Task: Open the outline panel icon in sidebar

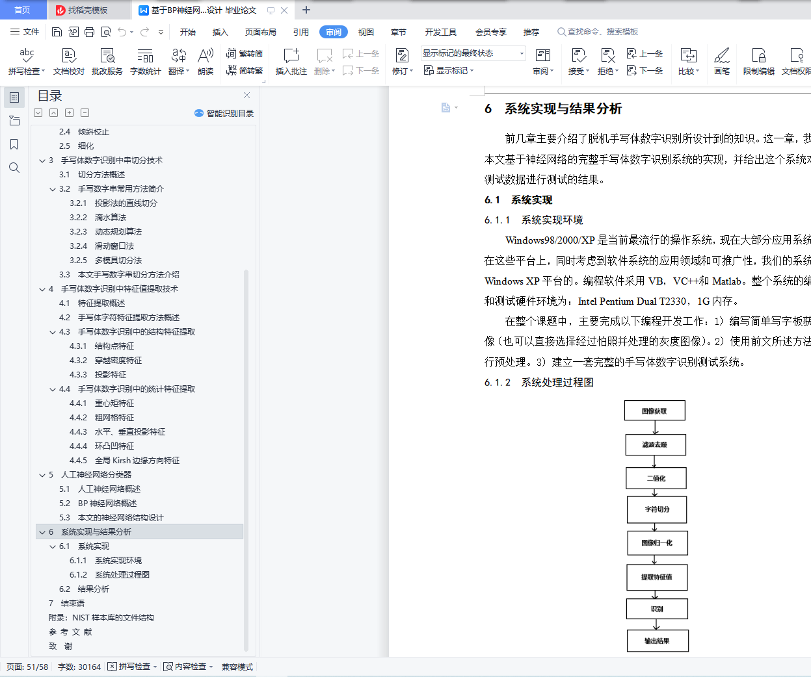Action: (14, 97)
